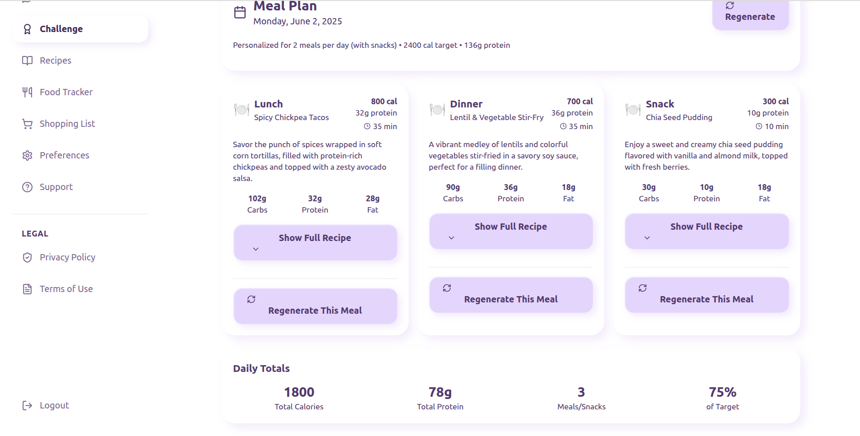Regenerate the Lunch meal
This screenshot has width=860, height=436.
pyautogui.click(x=315, y=306)
